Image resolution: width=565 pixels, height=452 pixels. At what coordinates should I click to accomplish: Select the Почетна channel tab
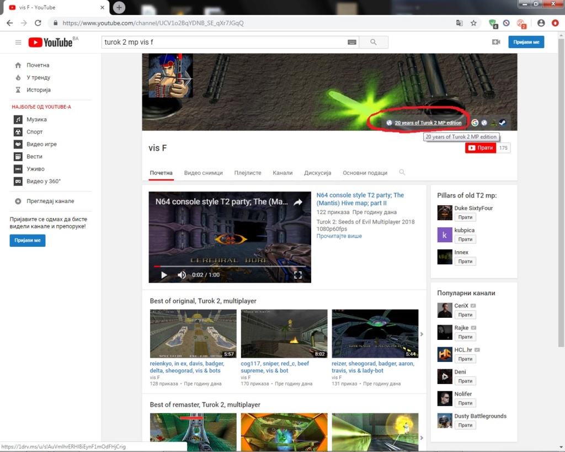[161, 173]
